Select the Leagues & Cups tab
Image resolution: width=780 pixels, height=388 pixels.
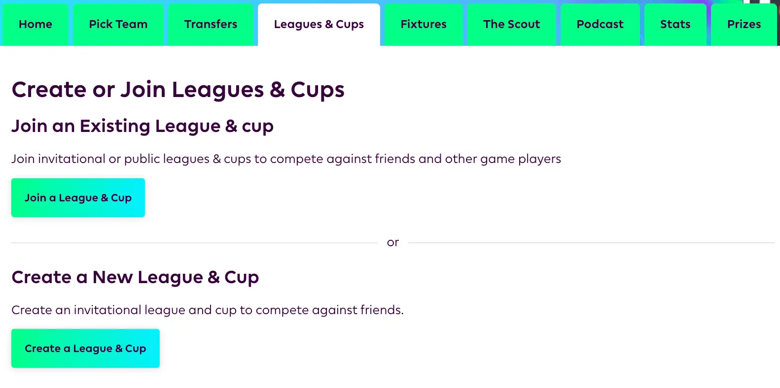pos(319,24)
